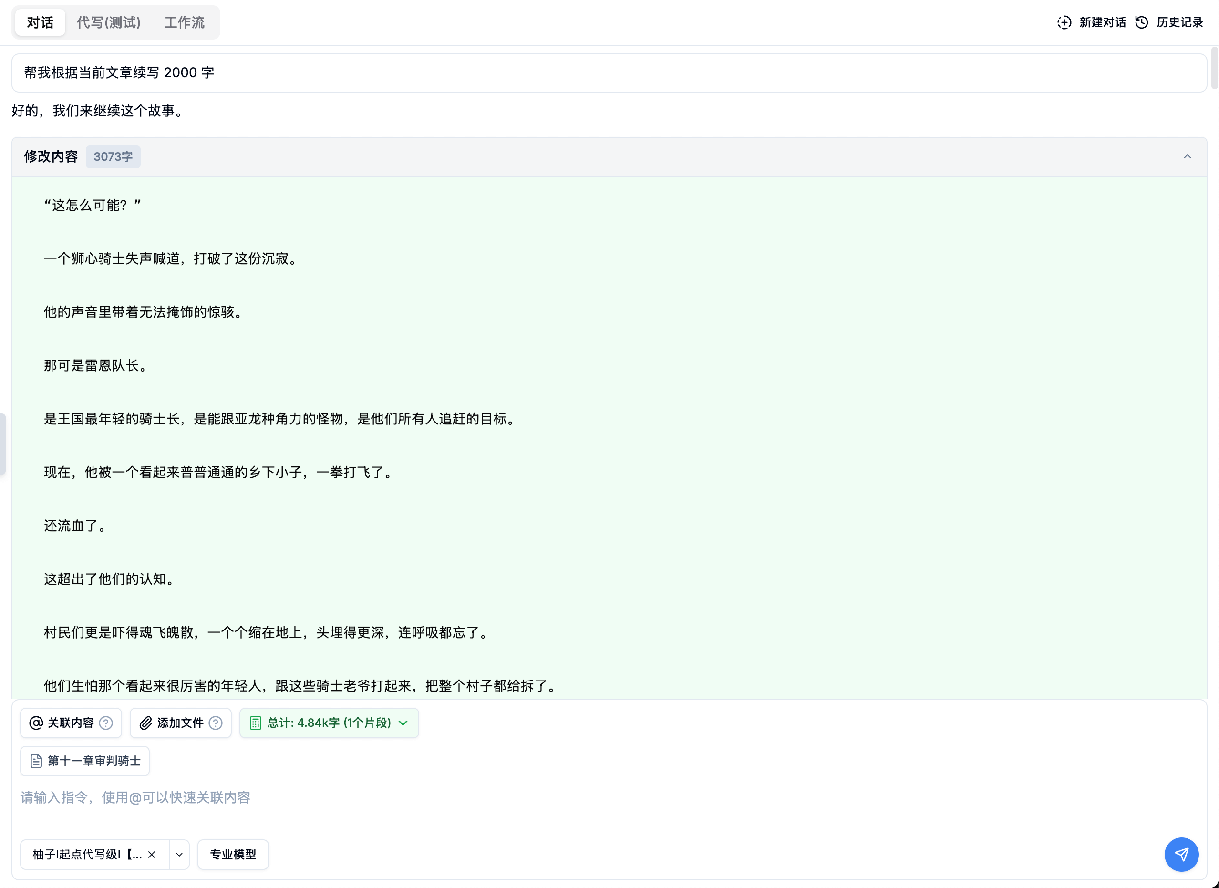Click the new chat plus icon
This screenshot has height=888, width=1219.
coord(1065,22)
